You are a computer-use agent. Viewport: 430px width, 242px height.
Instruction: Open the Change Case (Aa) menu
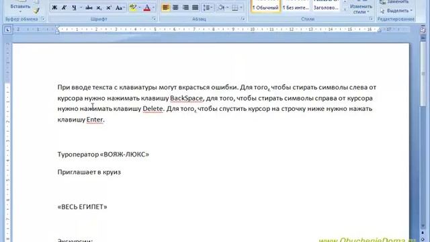pyautogui.click(x=120, y=7)
